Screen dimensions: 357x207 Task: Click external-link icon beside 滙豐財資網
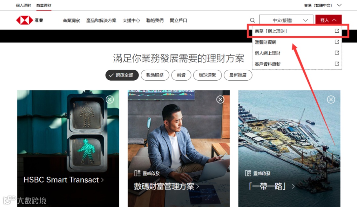pos(337,42)
